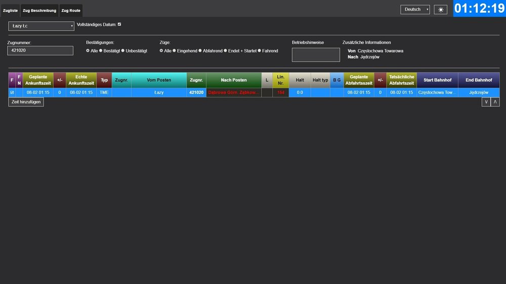Switch to Zugliste tab
The width and height of the screenshot is (506, 284).
[x=10, y=10]
